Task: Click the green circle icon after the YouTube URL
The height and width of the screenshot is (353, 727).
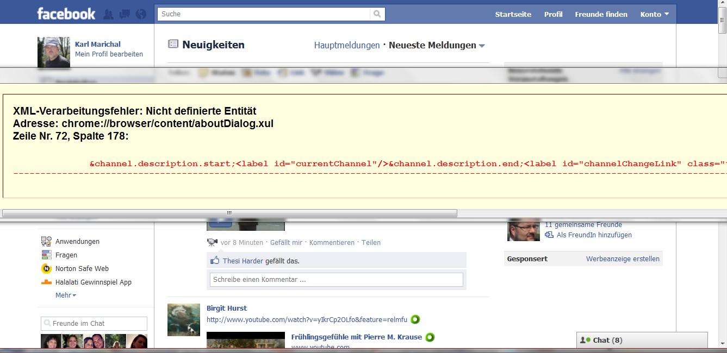Action: (x=415, y=319)
